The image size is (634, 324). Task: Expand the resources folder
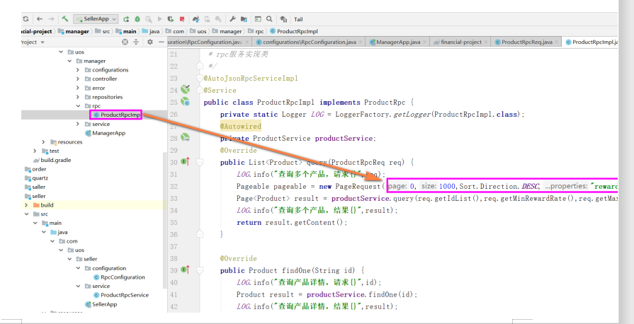44,141
